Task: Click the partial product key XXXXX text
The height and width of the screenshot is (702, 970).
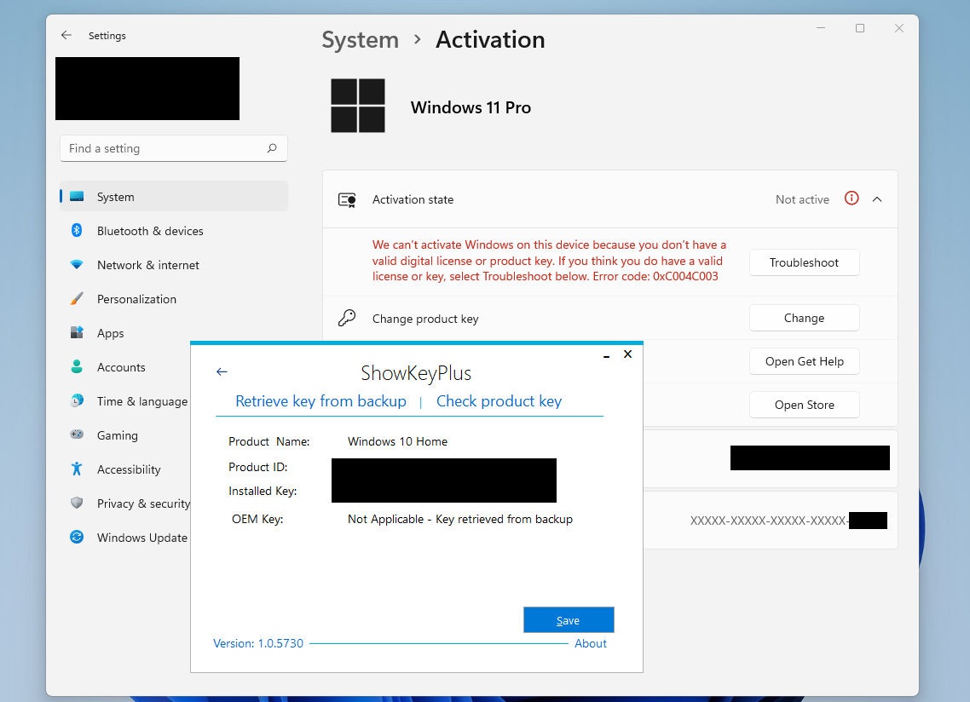Action: pyautogui.click(x=769, y=521)
